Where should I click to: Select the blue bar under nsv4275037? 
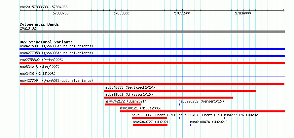pos(152,49)
